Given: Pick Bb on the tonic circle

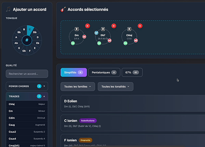Looking at the screenshot, I should (19, 32).
